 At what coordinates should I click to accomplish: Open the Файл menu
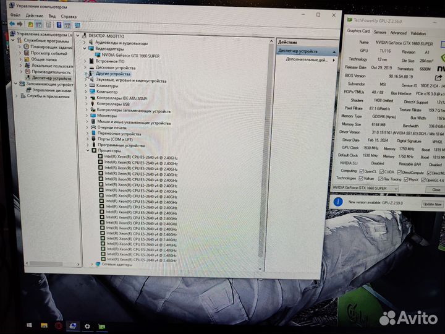tap(15, 15)
